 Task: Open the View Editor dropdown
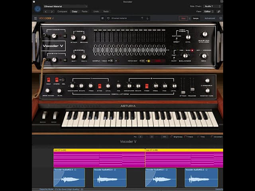click(209, 12)
